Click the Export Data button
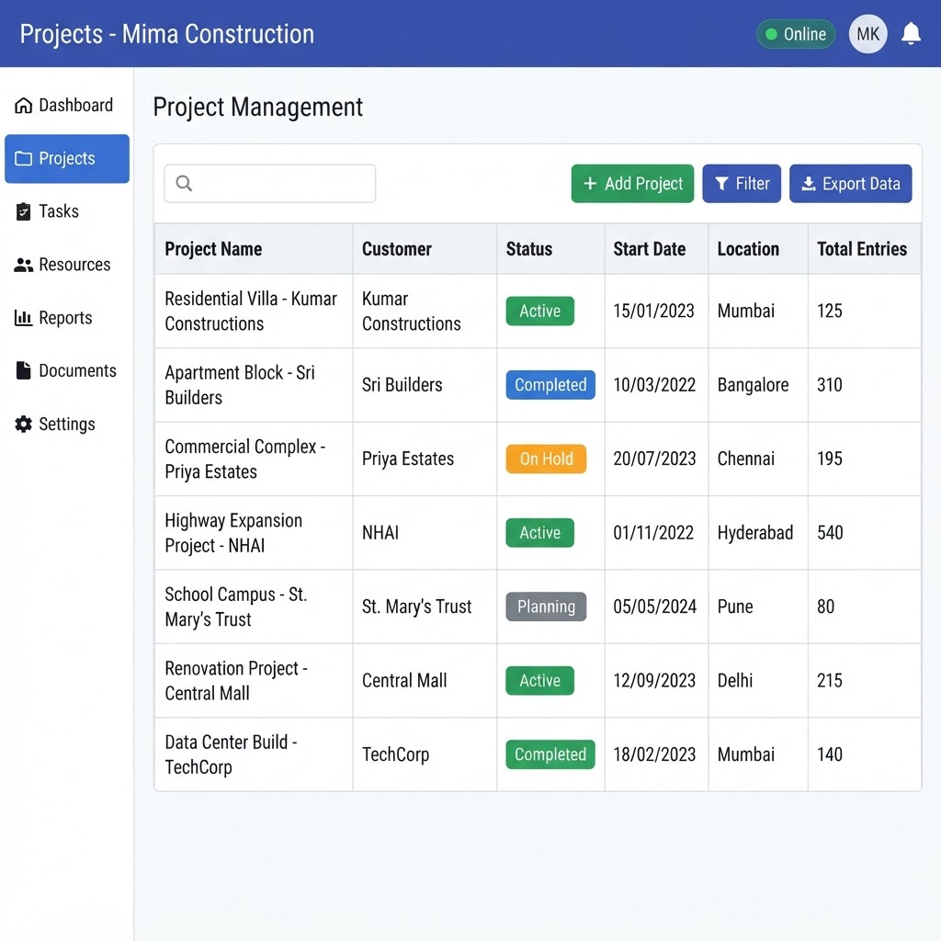Image resolution: width=941 pixels, height=941 pixels. (850, 184)
